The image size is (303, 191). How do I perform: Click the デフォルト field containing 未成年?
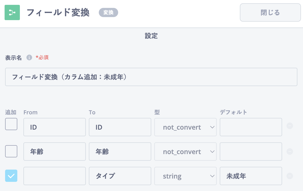251,176
